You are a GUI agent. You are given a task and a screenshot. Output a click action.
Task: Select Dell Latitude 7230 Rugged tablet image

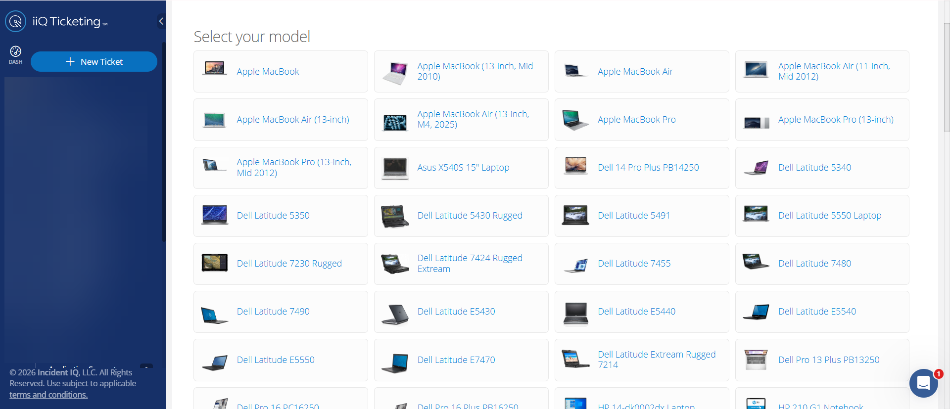(215, 263)
